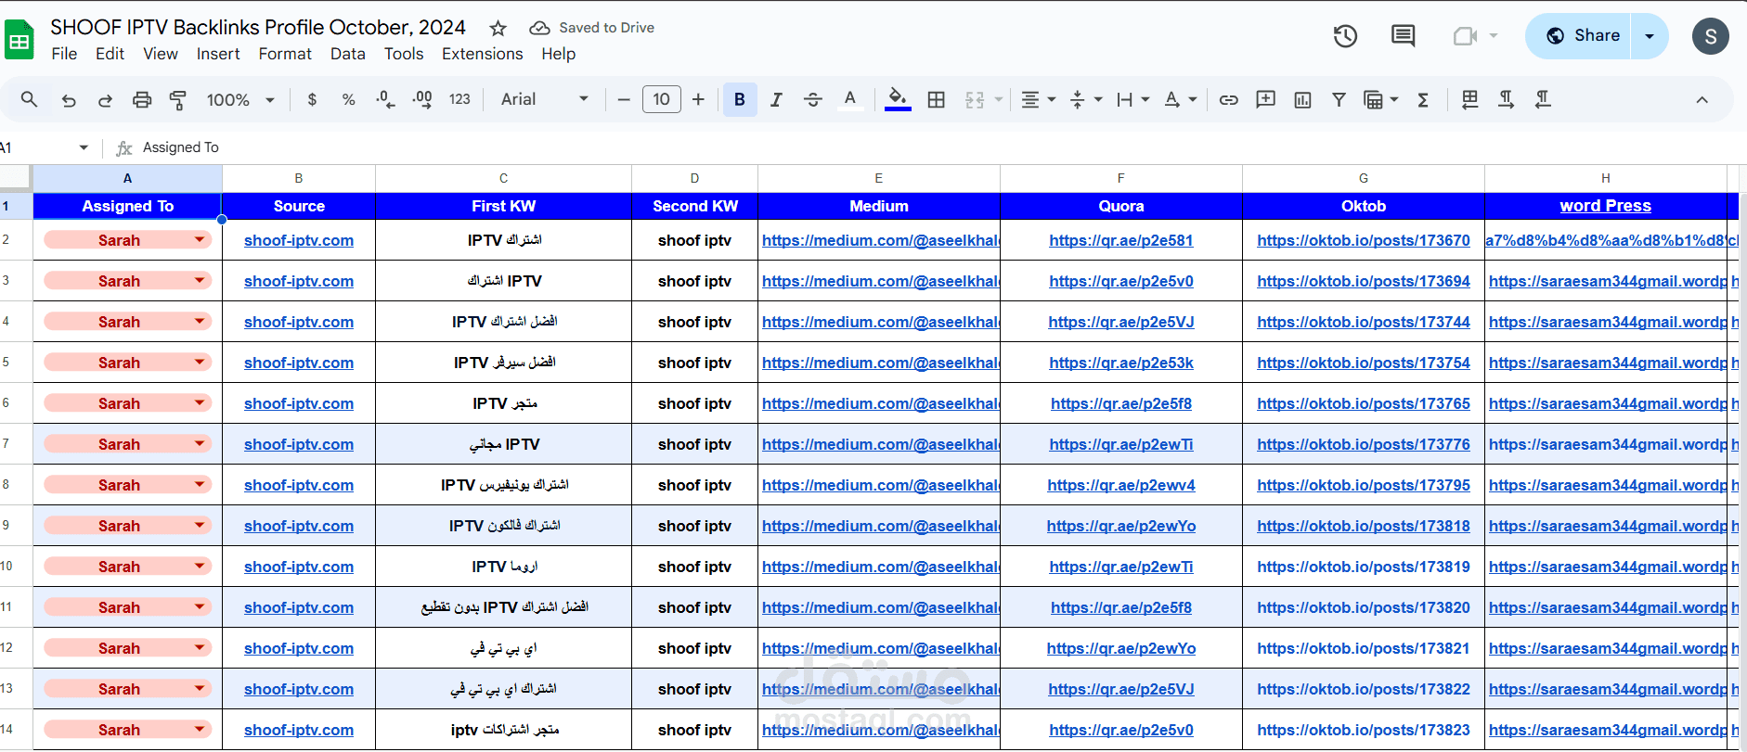Toggle bold formatting button

click(x=740, y=99)
